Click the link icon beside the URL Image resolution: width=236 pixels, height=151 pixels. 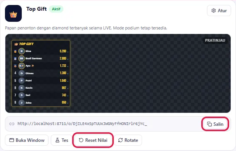(x=12, y=124)
